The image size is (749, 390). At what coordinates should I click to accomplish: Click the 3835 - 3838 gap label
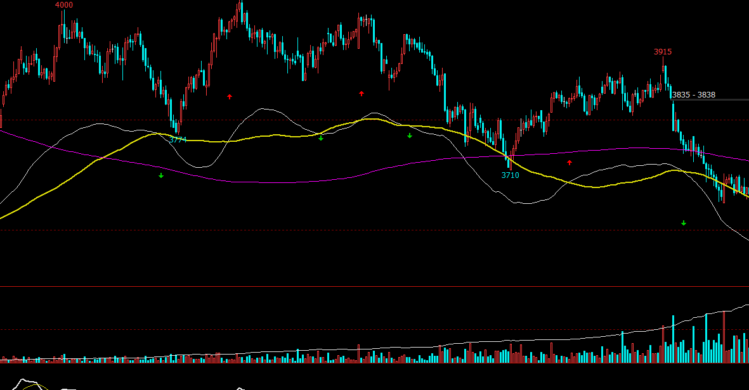(693, 95)
